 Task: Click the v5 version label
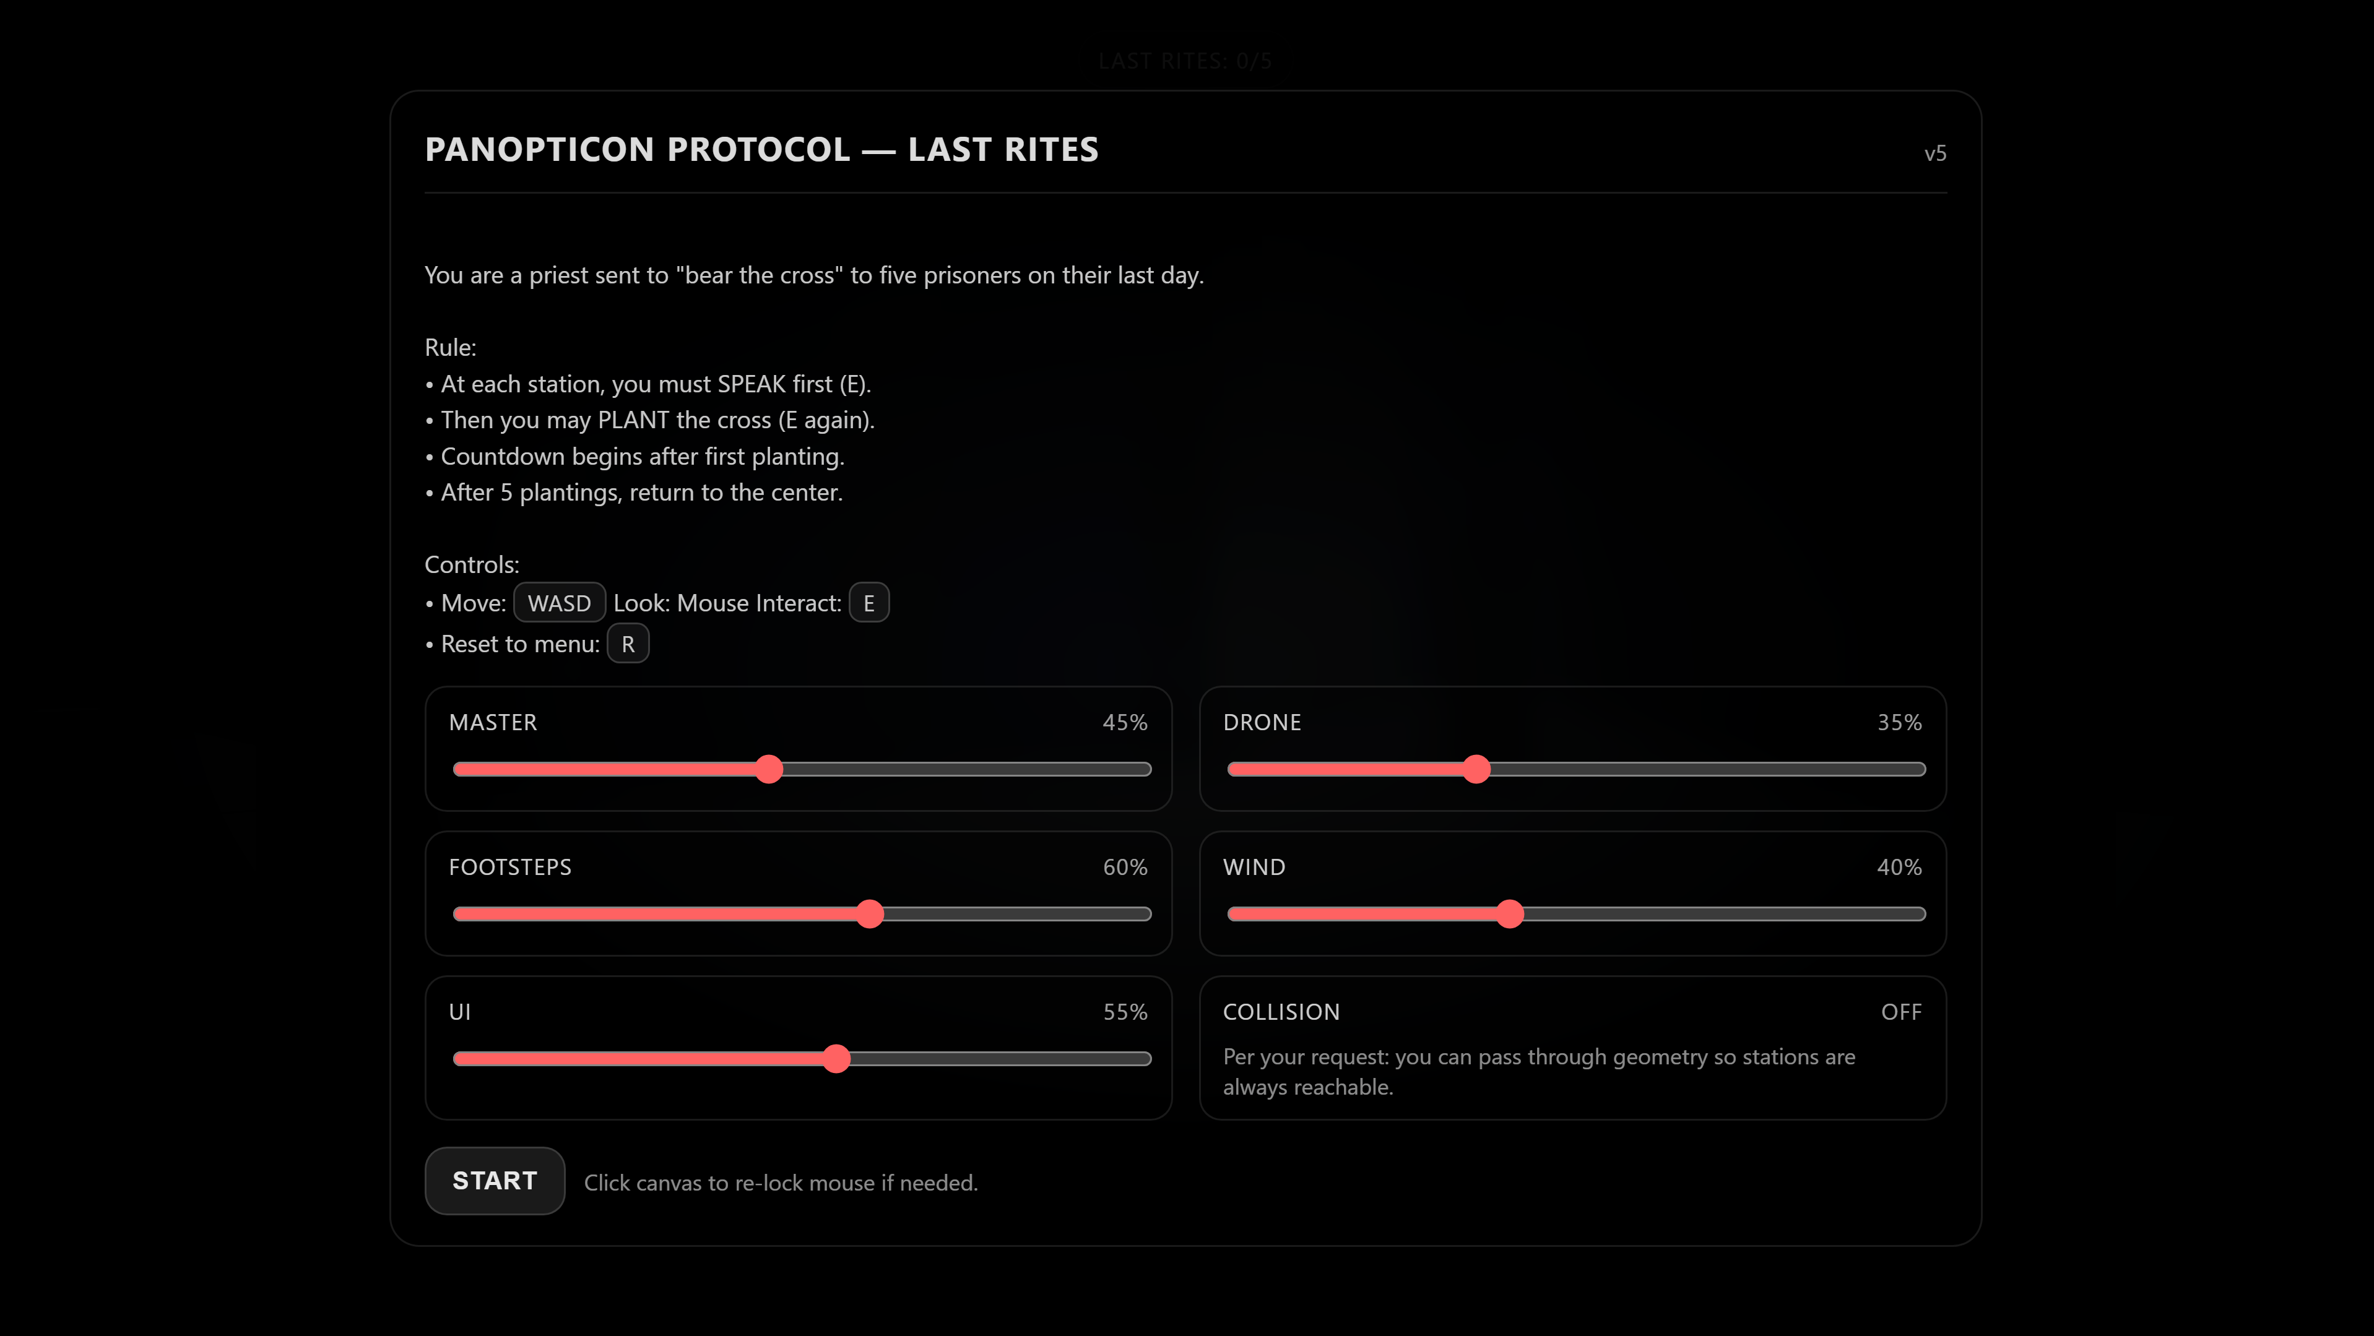click(1934, 154)
